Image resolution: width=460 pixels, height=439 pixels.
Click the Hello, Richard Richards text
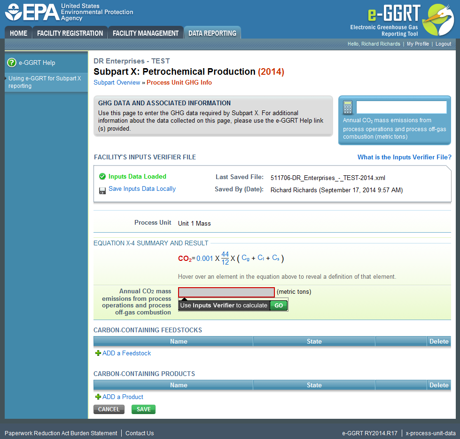(x=374, y=44)
